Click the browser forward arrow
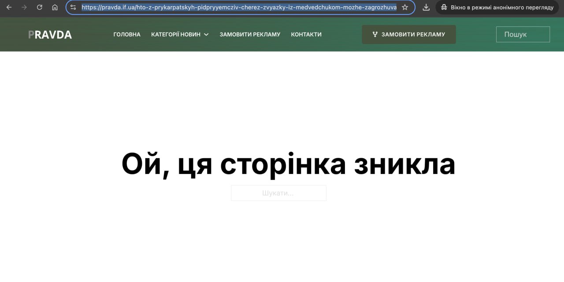564x282 pixels. [24, 7]
